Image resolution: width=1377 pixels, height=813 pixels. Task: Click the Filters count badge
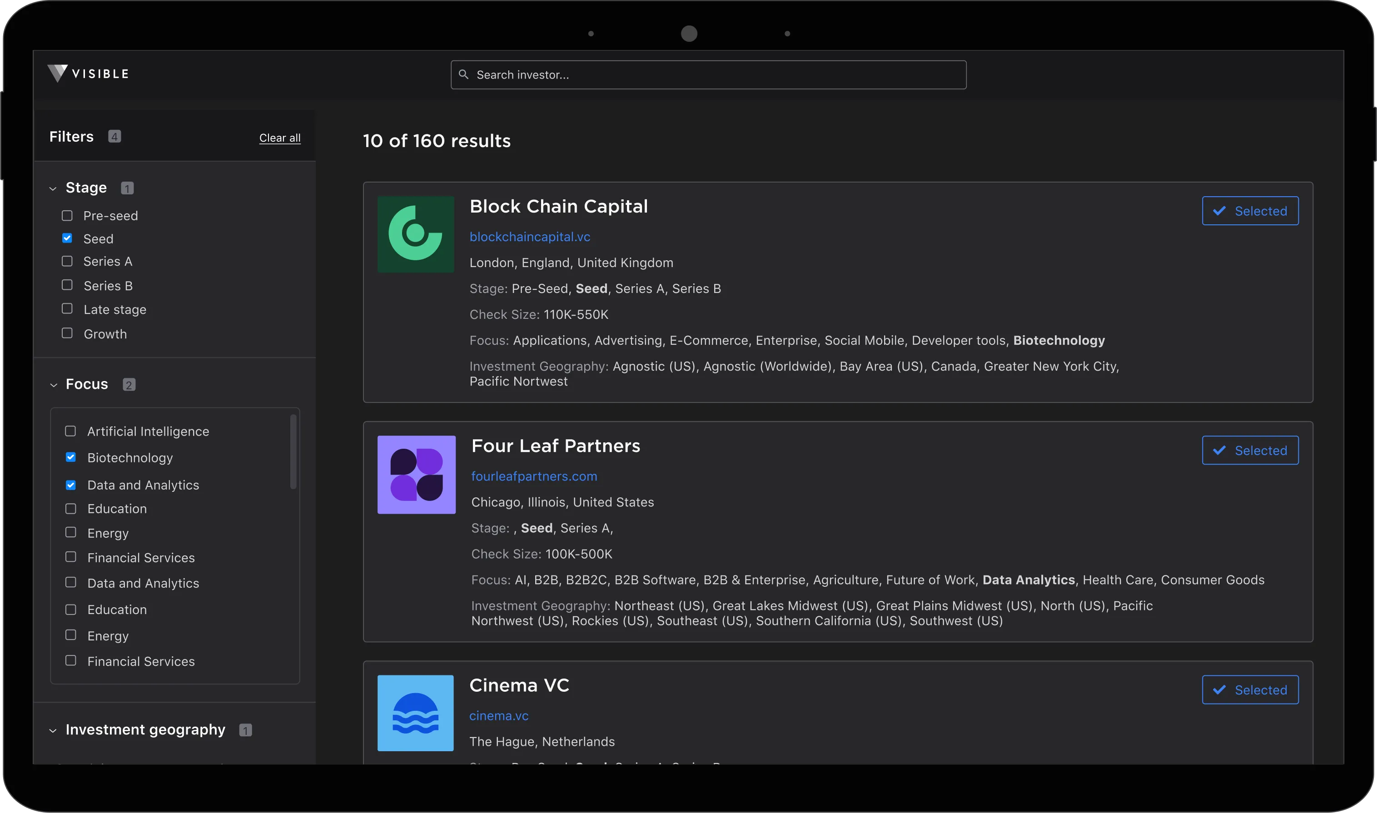(x=114, y=136)
